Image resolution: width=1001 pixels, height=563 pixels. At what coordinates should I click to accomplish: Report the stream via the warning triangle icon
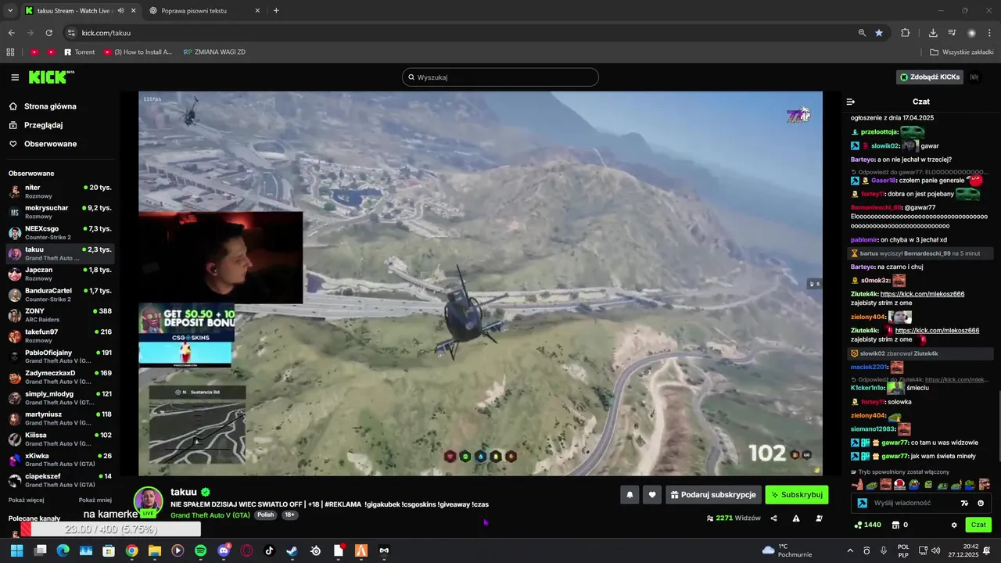click(796, 518)
